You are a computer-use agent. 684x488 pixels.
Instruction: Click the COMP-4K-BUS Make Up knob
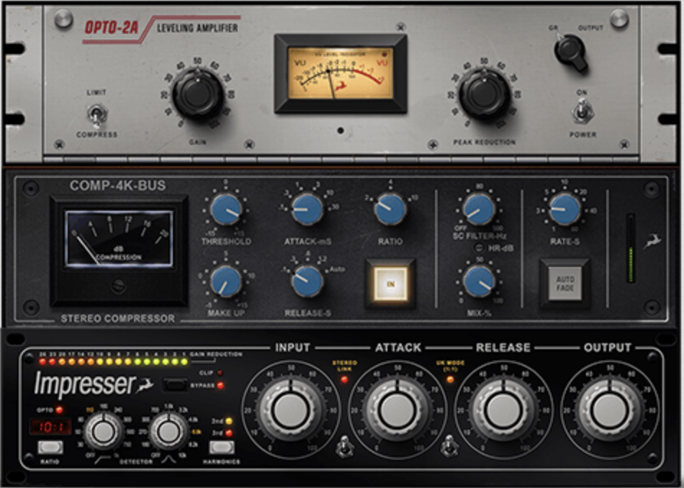(x=226, y=281)
